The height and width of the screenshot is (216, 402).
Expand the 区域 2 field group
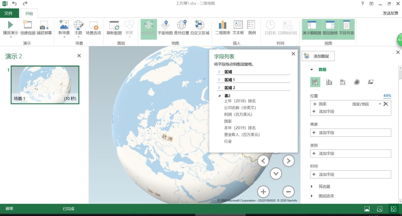coord(219,88)
